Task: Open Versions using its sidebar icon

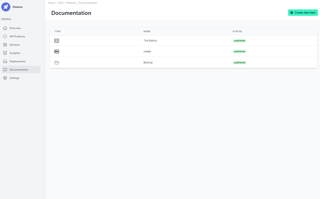Action: [x=5, y=45]
